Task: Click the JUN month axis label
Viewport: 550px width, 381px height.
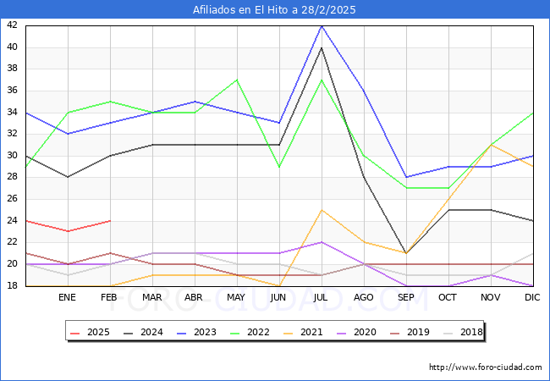Action: (278, 297)
